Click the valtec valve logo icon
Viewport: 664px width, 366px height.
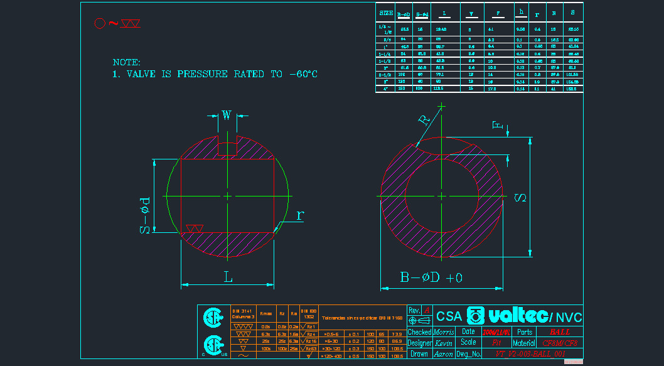click(x=476, y=316)
